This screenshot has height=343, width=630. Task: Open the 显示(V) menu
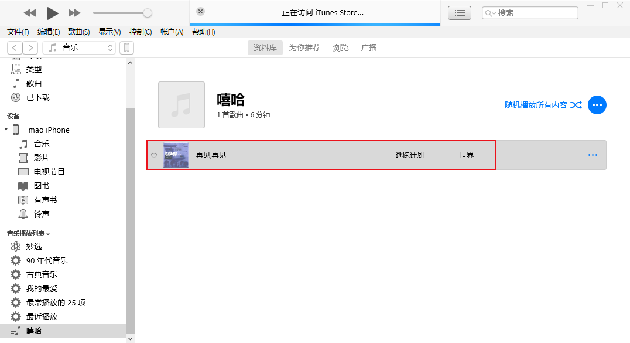click(109, 32)
